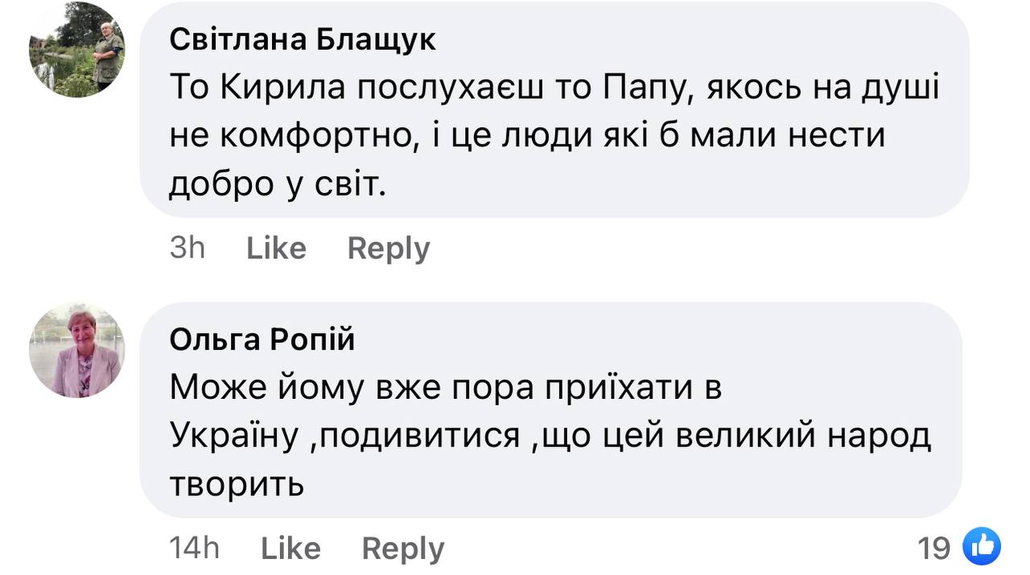Screen dimensions: 1030x575
Task: Open Світлана Блащук's profile via name
Action: coord(303,40)
